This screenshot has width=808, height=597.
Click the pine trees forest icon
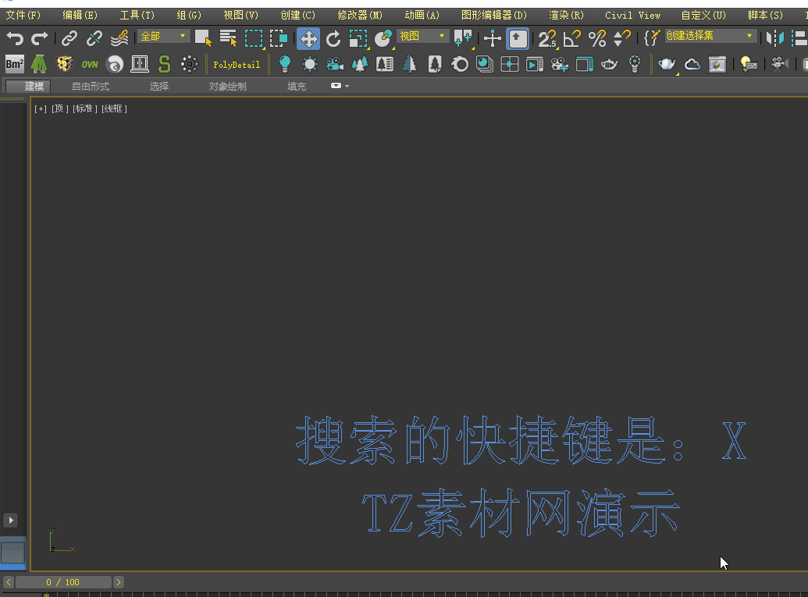(x=360, y=65)
